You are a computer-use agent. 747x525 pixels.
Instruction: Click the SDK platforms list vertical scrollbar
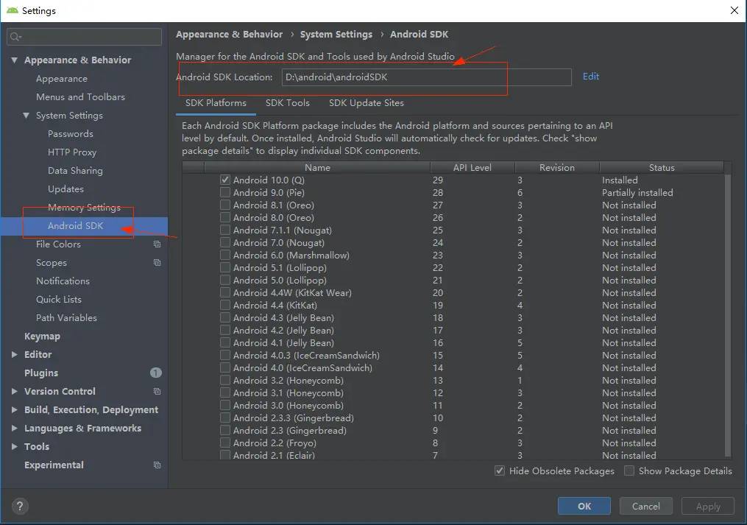[727, 314]
